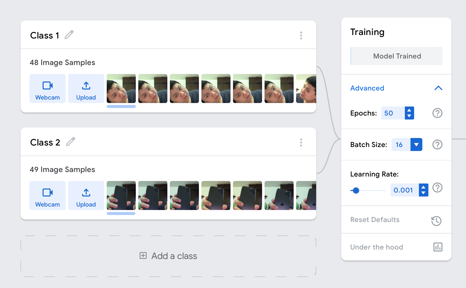Upload images for Class 2
Image resolution: width=466 pixels, height=288 pixels.
pyautogui.click(x=86, y=195)
